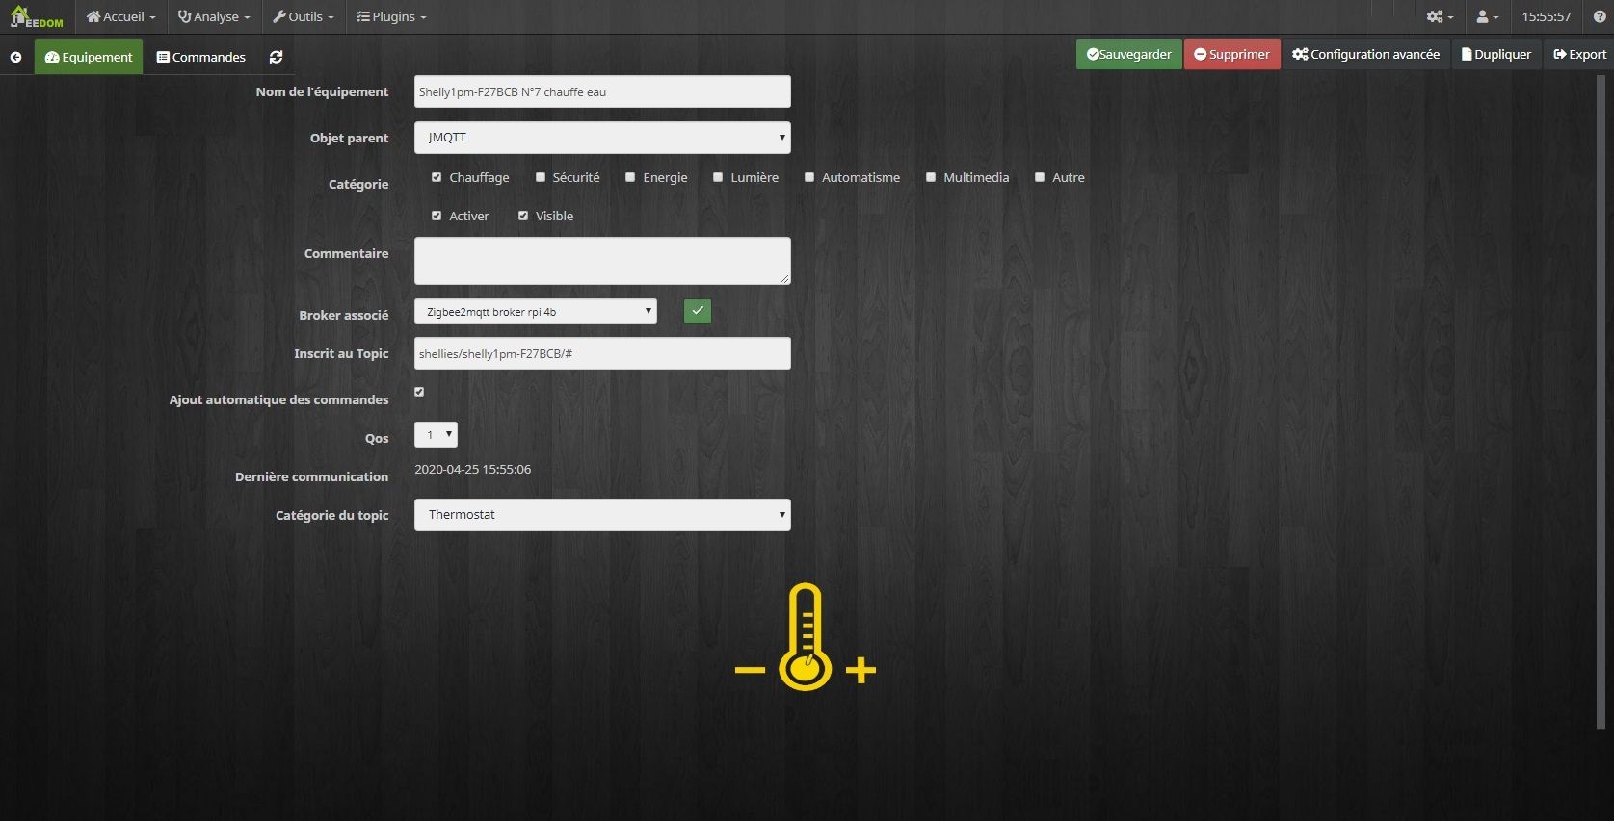The width and height of the screenshot is (1614, 821).
Task: Check the Lumière category checkbox
Action: click(x=718, y=177)
